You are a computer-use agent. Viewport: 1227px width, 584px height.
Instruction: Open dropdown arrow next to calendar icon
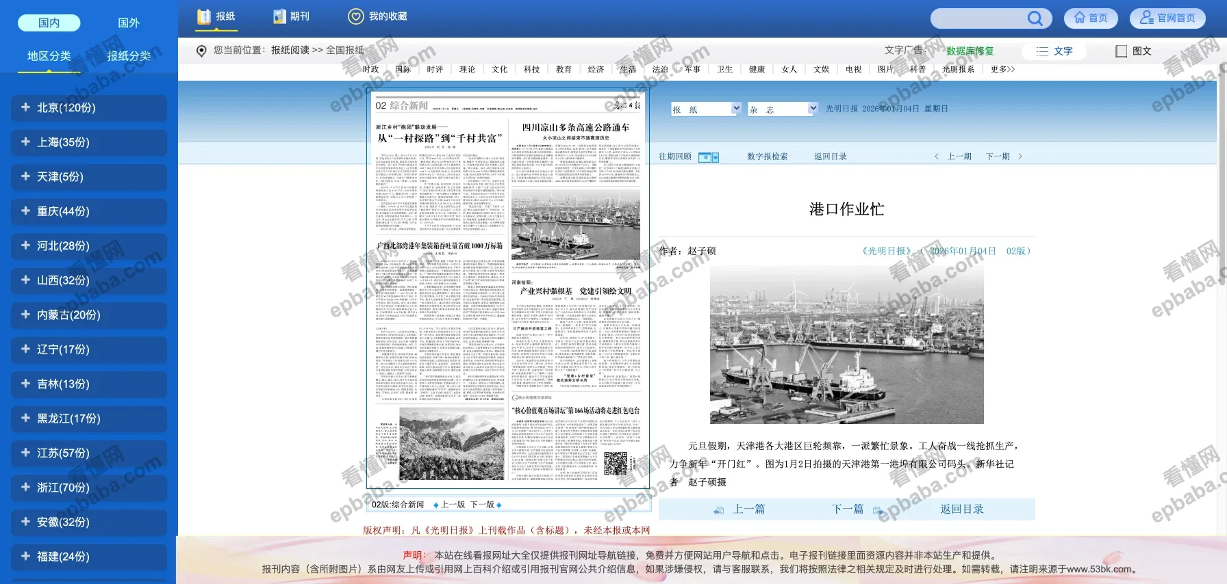click(x=716, y=157)
